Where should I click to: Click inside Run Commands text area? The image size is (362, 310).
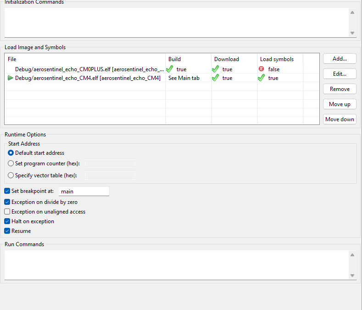tap(177, 265)
